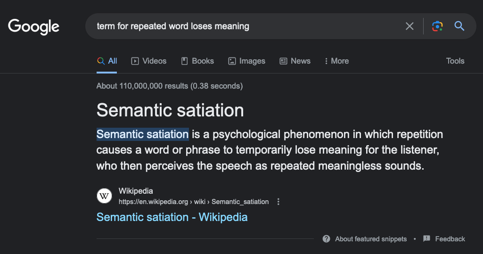483x254 pixels.
Task: Select the All results tab
Action: 107,61
